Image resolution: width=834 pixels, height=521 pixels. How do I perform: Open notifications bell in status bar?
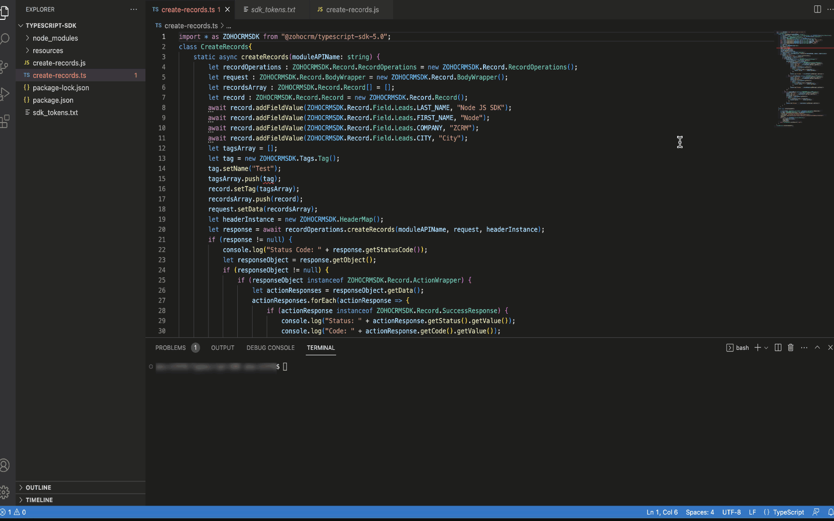point(830,513)
